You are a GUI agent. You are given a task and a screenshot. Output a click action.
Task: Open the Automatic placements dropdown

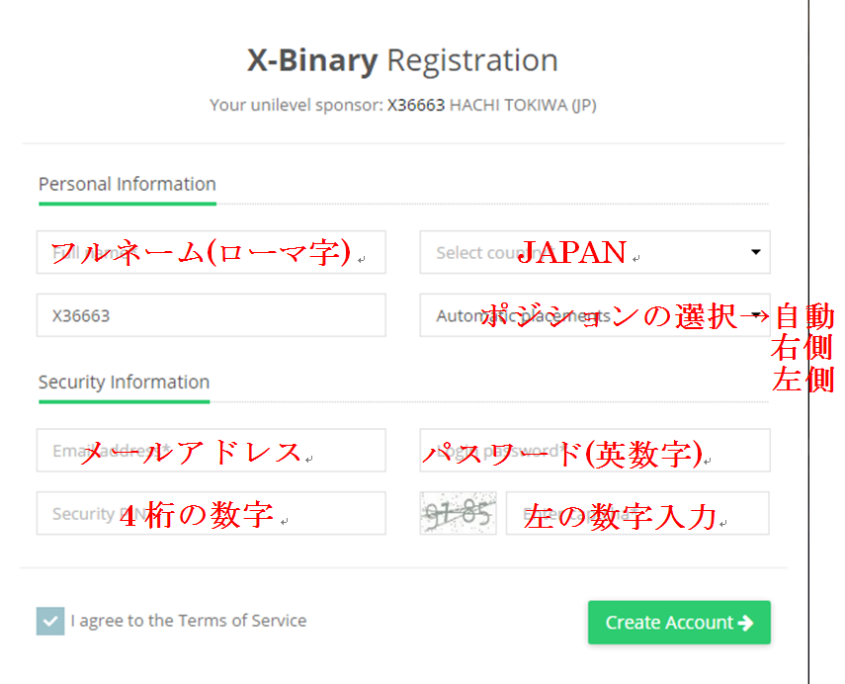pyautogui.click(x=595, y=315)
